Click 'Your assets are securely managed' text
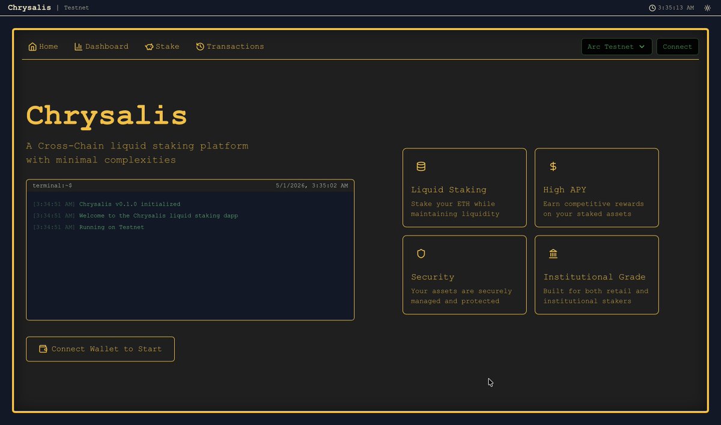721x425 pixels. 461,296
